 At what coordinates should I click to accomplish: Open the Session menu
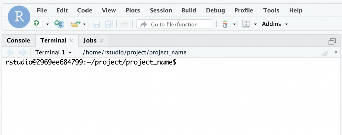161,10
